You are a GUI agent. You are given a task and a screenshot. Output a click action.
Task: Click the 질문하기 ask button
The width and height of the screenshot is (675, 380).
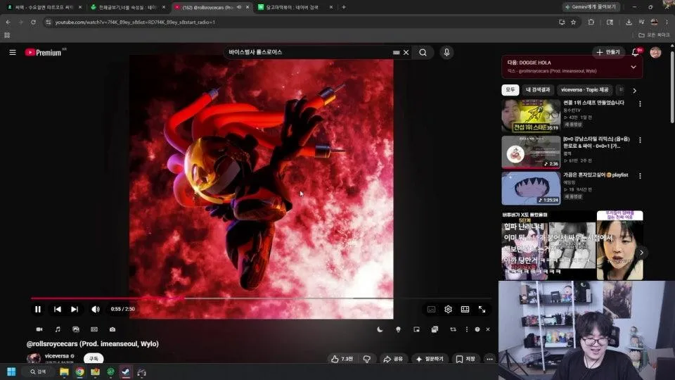click(x=430, y=359)
